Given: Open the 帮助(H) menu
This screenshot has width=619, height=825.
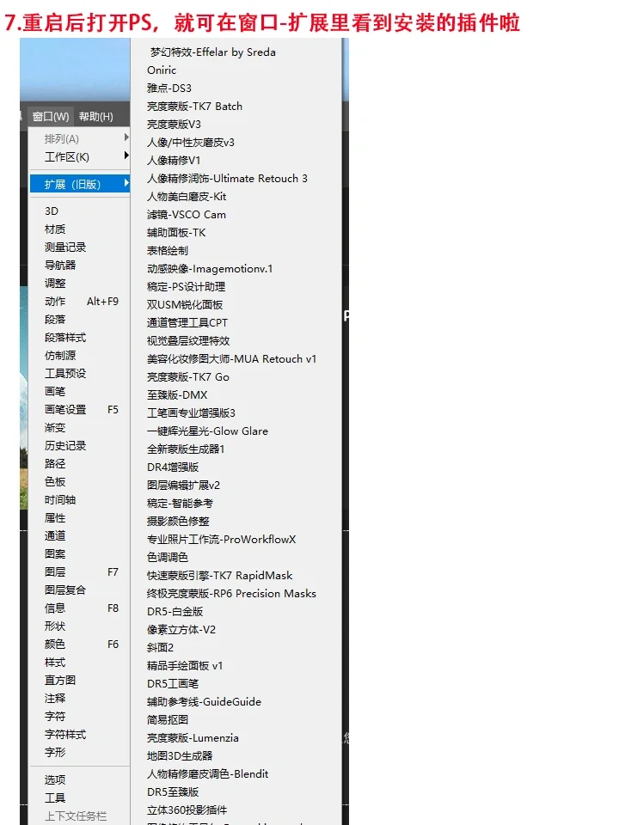Looking at the screenshot, I should coord(95,116).
